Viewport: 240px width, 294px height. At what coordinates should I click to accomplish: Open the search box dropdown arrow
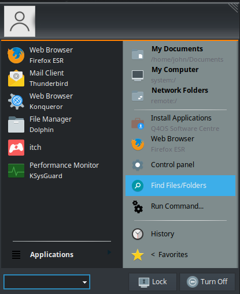pos(84,282)
